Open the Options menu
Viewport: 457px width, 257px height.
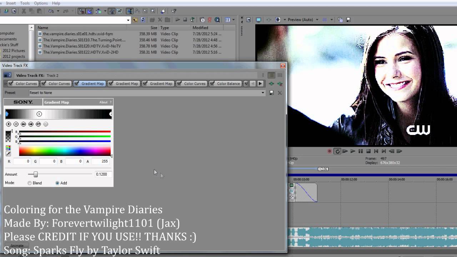41,3
